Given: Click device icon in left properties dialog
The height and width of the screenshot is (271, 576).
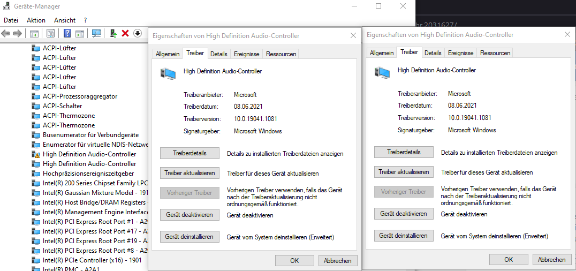Looking at the screenshot, I should (168, 73).
